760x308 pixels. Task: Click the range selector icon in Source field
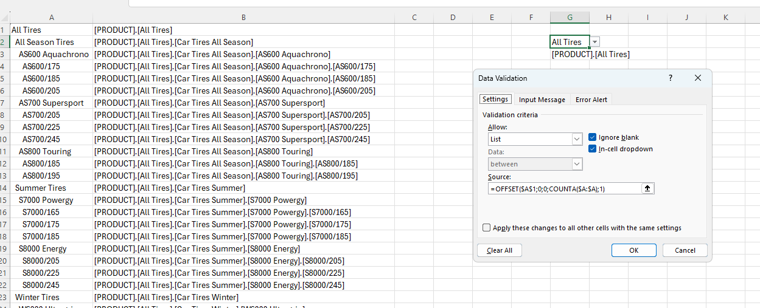tap(647, 188)
